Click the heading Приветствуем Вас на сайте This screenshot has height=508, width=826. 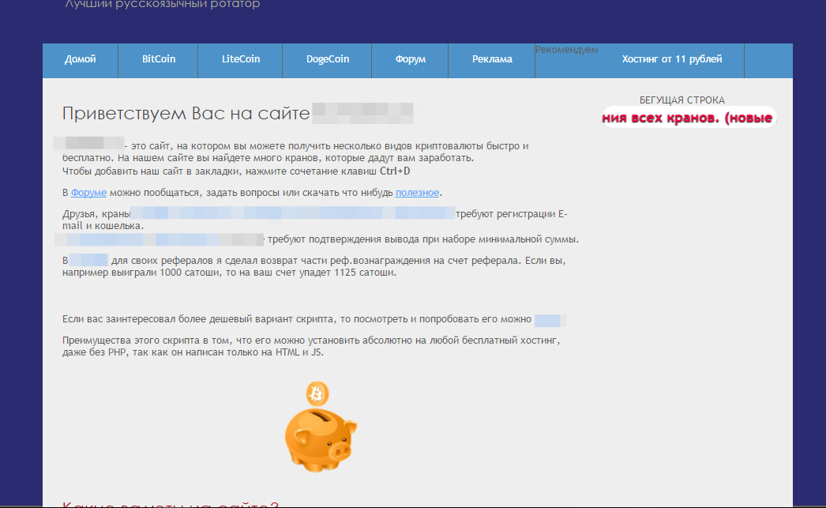pyautogui.click(x=186, y=113)
